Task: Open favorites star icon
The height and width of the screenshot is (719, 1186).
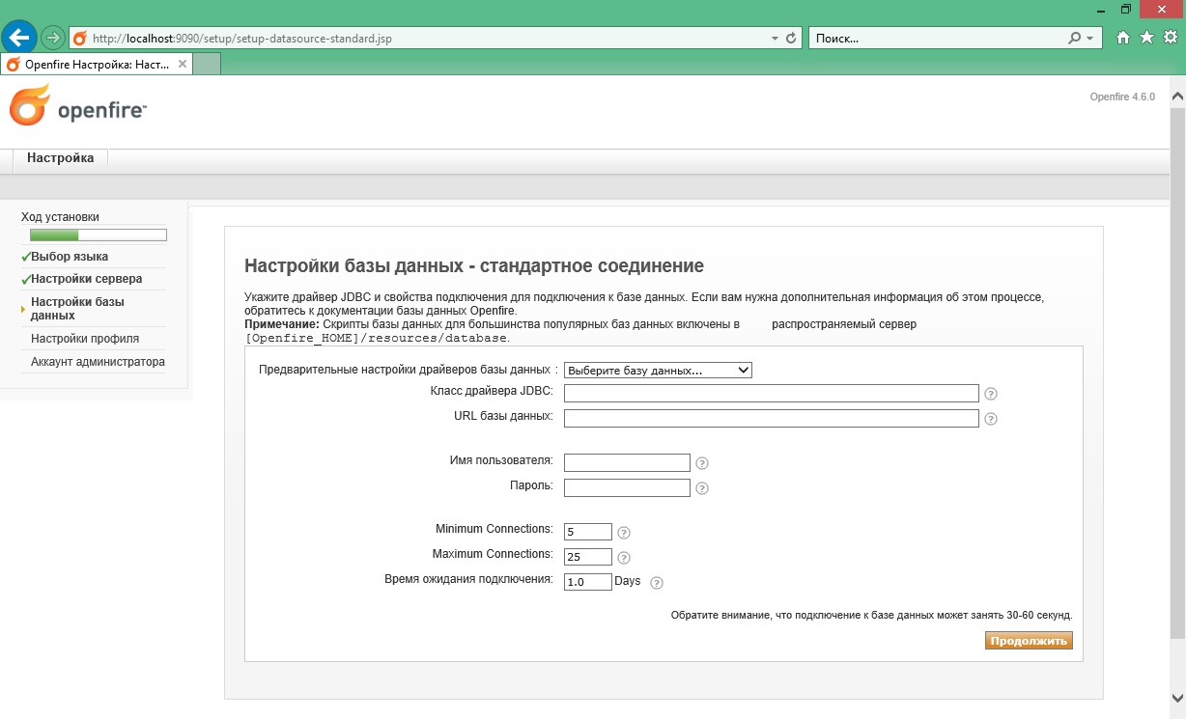Action: [1146, 38]
